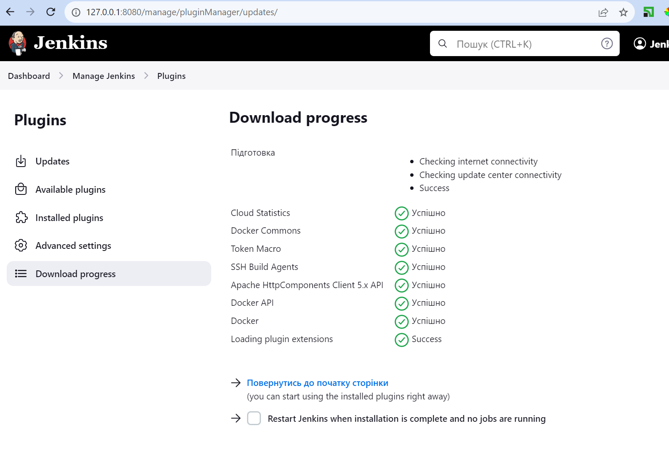Go to Manage Jenkins breadcrumb link
The width and height of the screenshot is (669, 461).
(x=104, y=76)
